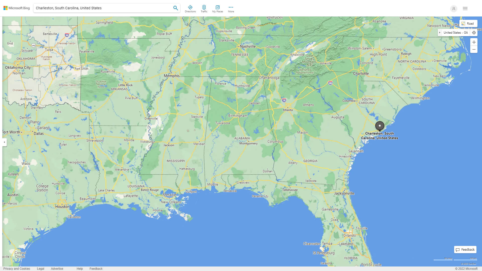Select the Advertise footer item
The image size is (482, 271).
point(57,268)
